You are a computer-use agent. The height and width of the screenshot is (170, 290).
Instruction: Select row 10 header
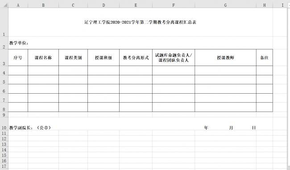click(4, 124)
